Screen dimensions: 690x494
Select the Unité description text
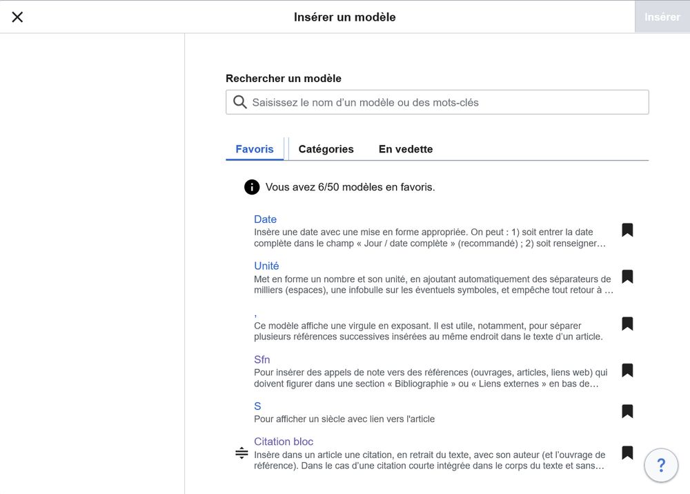point(433,285)
